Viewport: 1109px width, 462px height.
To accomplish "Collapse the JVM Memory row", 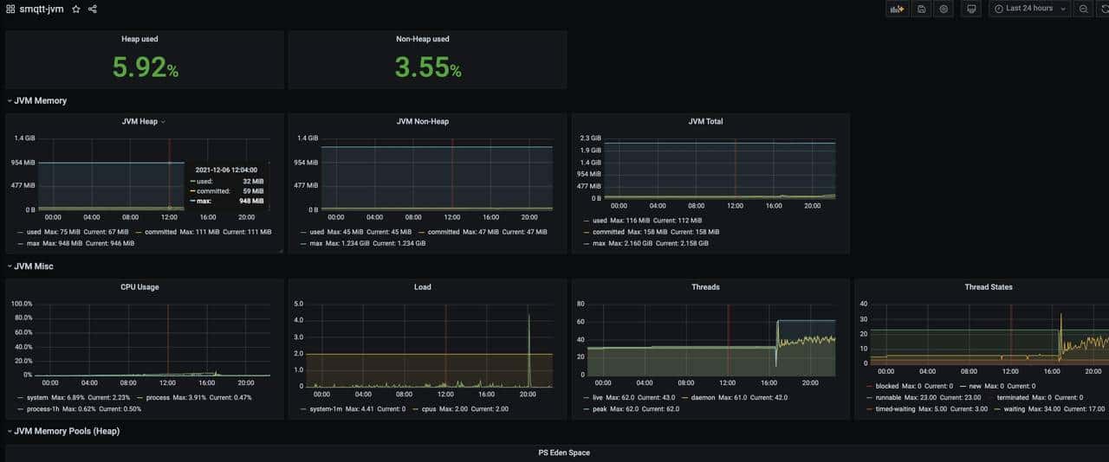I will coord(40,100).
